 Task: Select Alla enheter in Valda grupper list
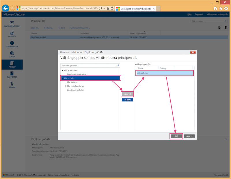(x=164, y=73)
